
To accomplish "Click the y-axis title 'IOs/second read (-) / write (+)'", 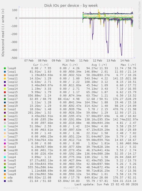I will click(x=3, y=33).
